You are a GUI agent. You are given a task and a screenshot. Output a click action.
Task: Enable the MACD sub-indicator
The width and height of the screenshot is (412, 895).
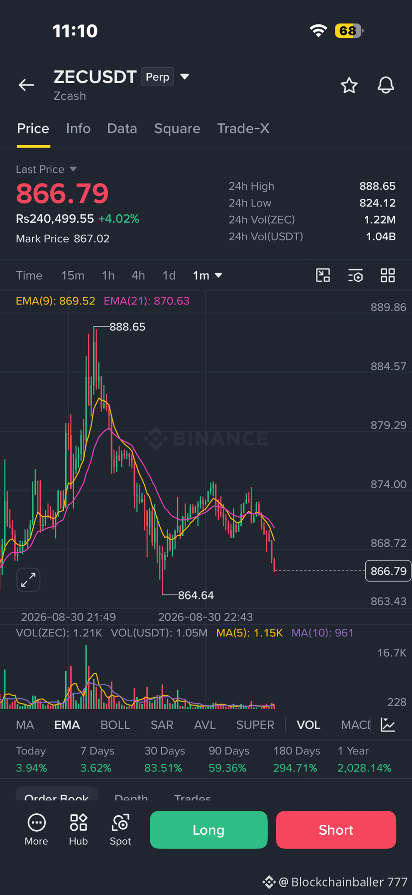coord(356,725)
